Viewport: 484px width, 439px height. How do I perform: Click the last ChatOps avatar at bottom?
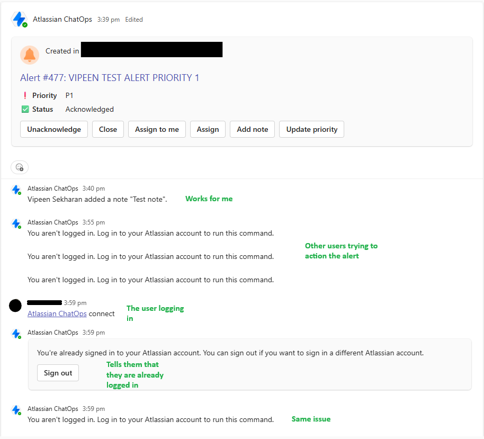[16, 410]
